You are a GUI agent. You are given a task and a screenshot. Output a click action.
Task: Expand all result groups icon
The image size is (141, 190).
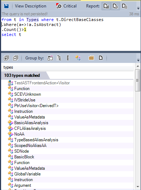coord(6,58)
